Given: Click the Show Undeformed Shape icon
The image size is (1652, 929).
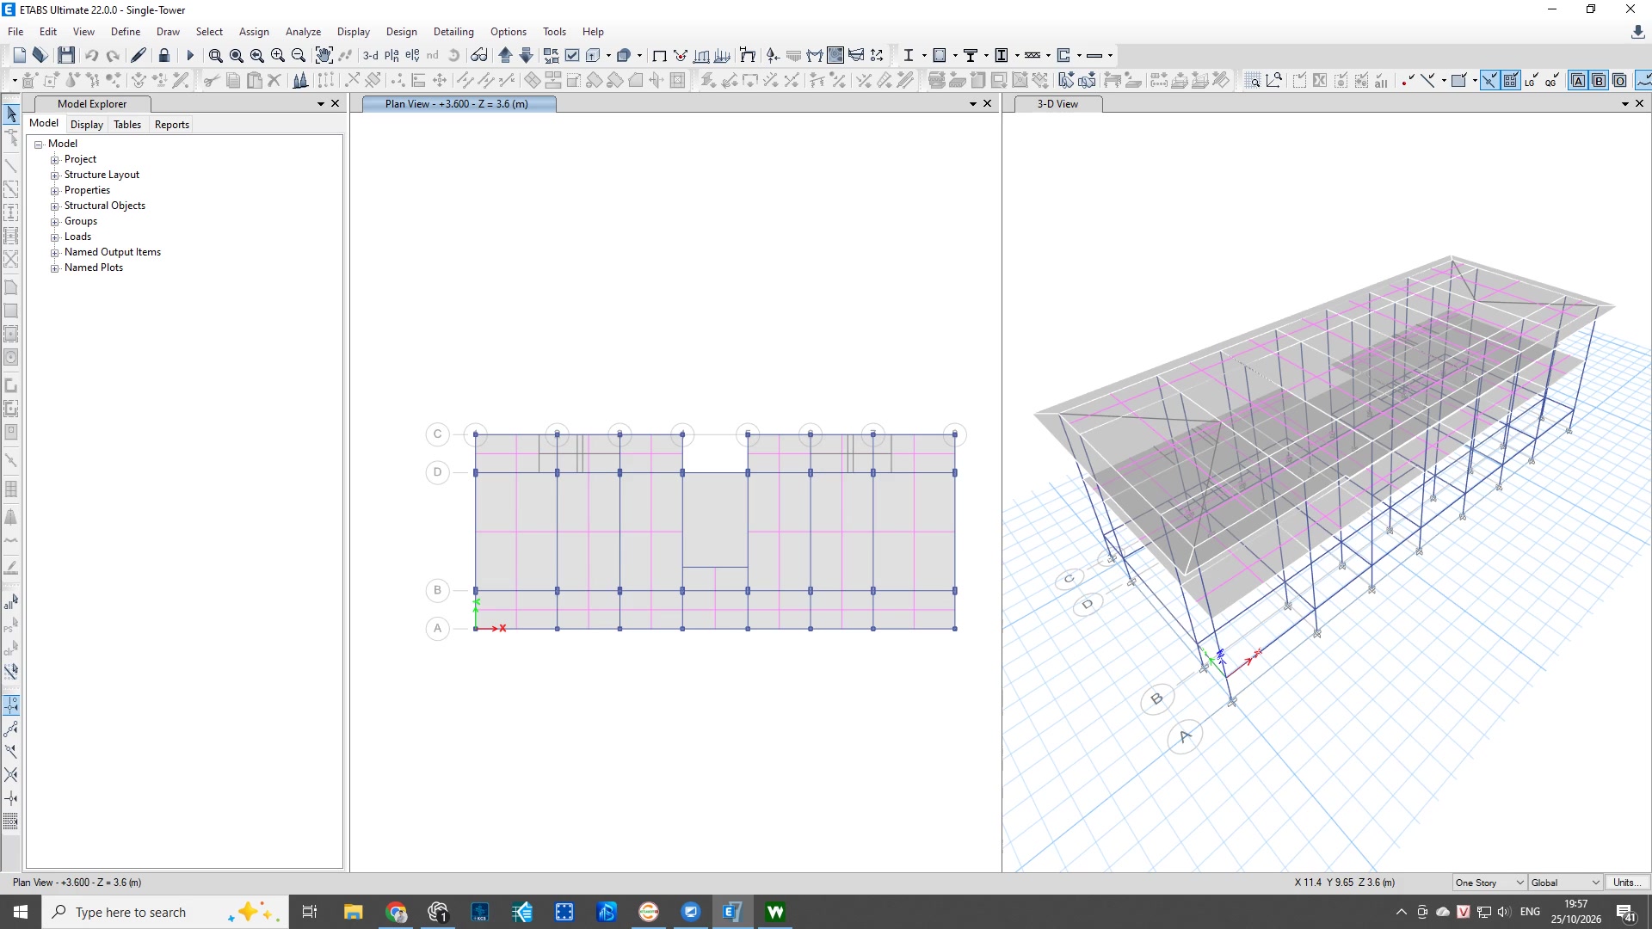Looking at the screenshot, I should pyautogui.click(x=659, y=55).
